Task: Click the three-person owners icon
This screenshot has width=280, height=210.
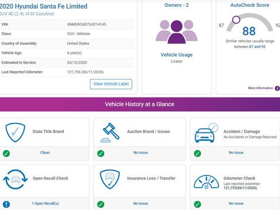Action: point(177,32)
